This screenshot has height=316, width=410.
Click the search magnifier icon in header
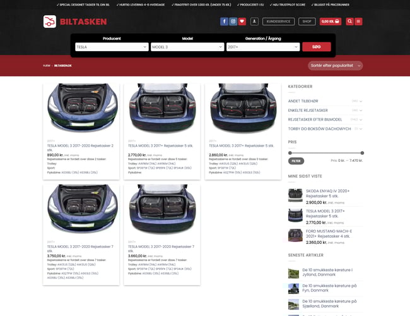click(x=349, y=21)
